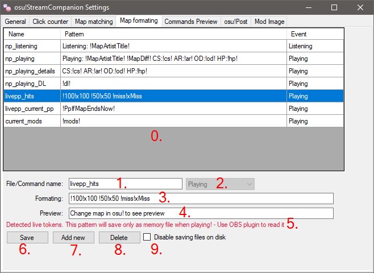This screenshot has height=273, width=374.
Task: Click the Preview text field
Action: click(x=201, y=213)
